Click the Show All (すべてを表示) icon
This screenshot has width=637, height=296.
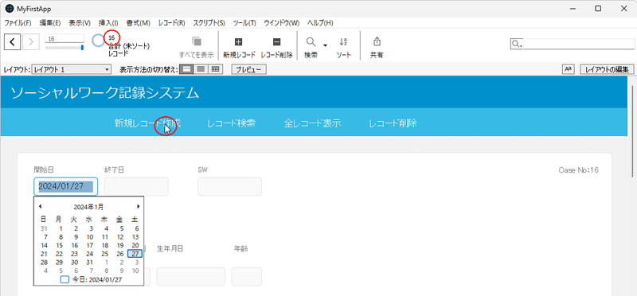click(x=197, y=41)
